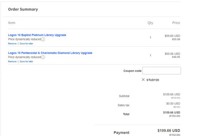Click the $59.60 USD item price
201x136 pixels.
(172, 36)
